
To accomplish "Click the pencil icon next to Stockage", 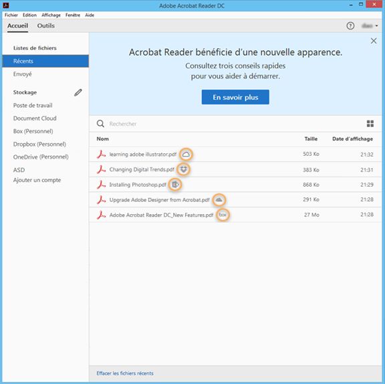I will [x=78, y=92].
